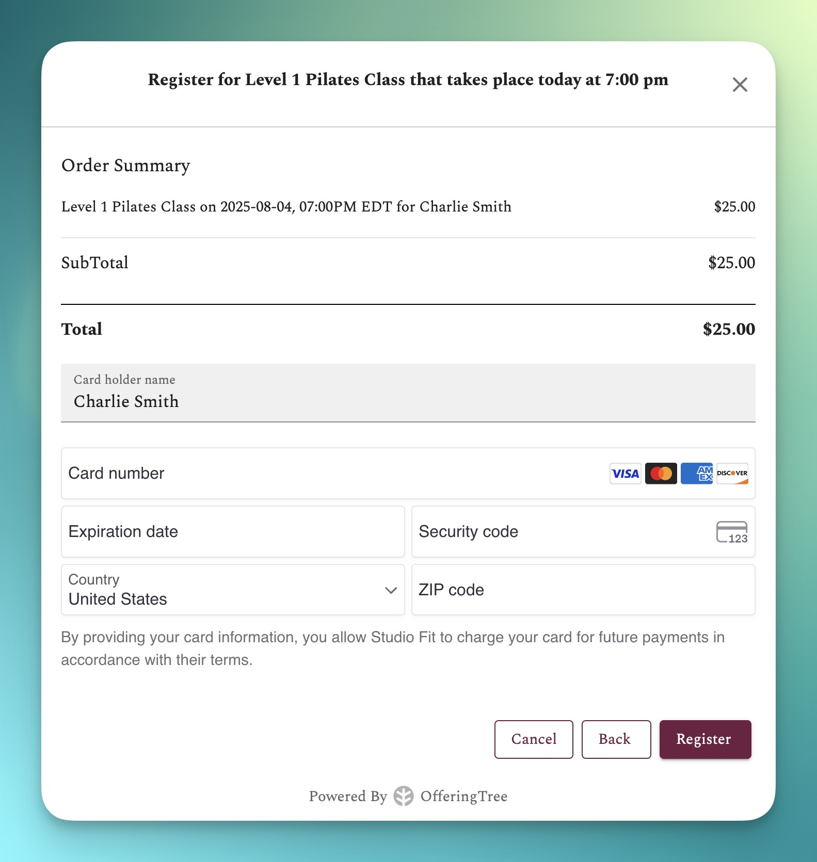Click the American Express icon
The width and height of the screenshot is (817, 862).
point(696,474)
